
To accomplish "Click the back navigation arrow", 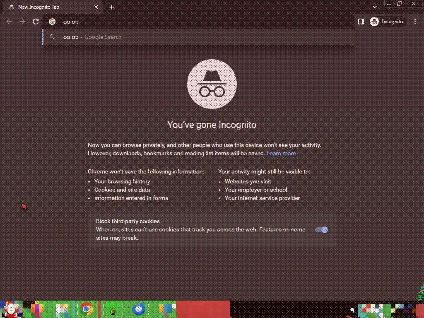I will pyautogui.click(x=9, y=22).
